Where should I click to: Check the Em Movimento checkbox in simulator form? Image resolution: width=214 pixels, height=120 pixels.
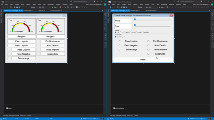click(148, 41)
